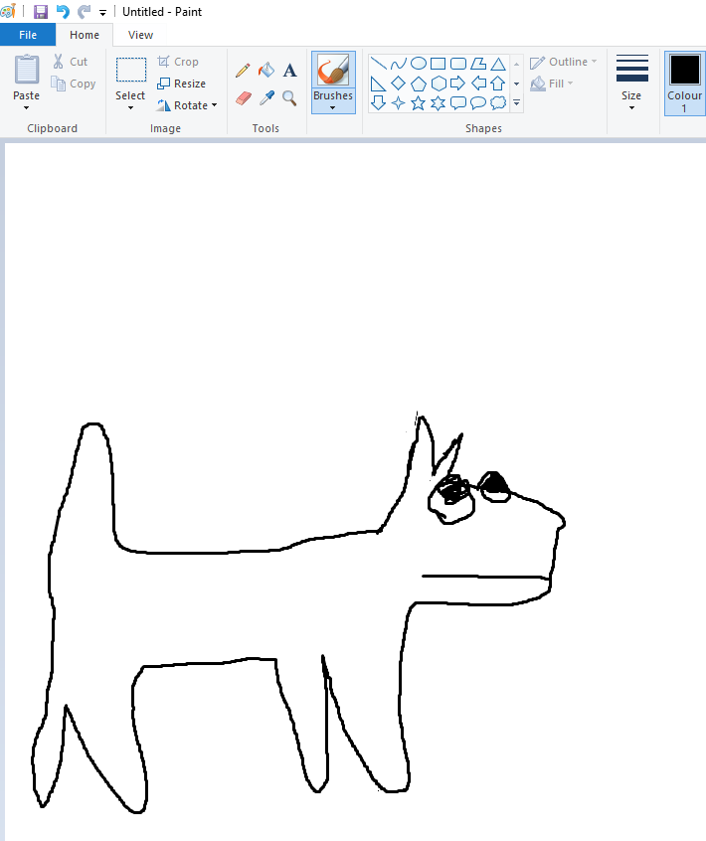Select the Text tool

[x=289, y=71]
